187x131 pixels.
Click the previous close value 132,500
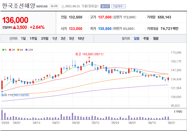[76, 17]
